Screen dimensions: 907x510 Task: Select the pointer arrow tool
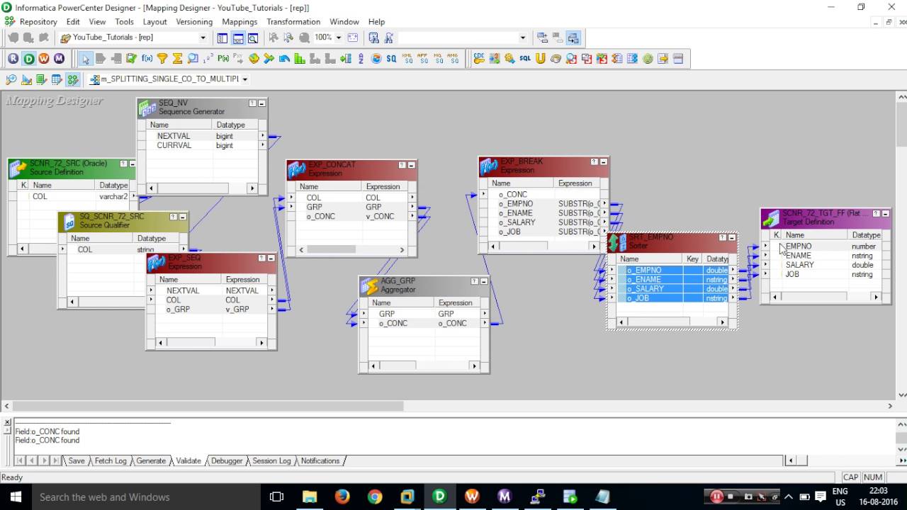[85, 59]
